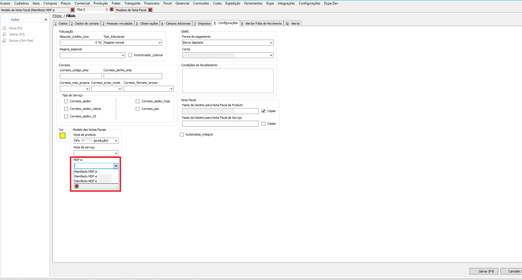Enable the Automatize_integrar checkbox
The image size is (522, 280).
coord(182,135)
